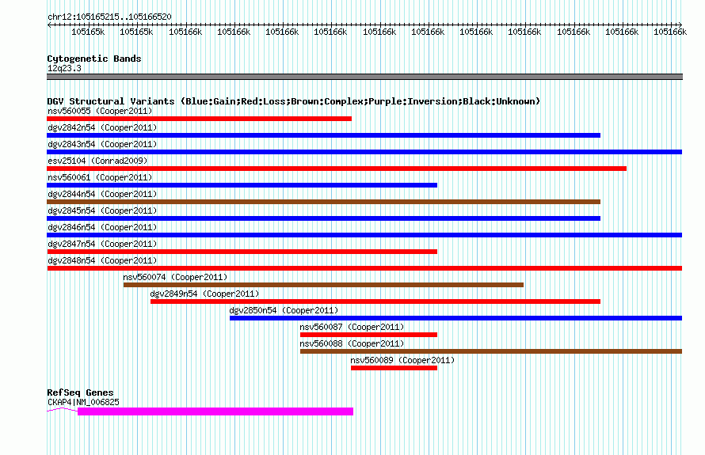The width and height of the screenshot is (705, 455).
Task: Select the blue dgv2846n54 gain bar
Action: click(x=364, y=235)
